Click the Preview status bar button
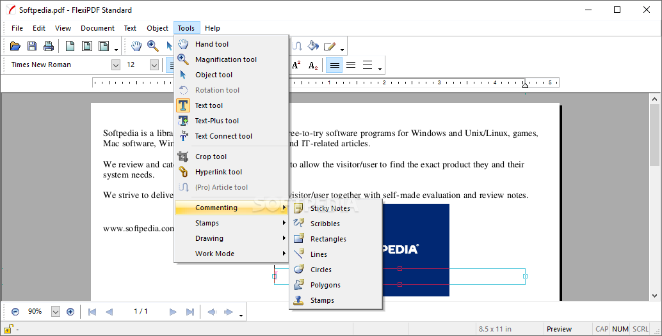 (x=559, y=329)
